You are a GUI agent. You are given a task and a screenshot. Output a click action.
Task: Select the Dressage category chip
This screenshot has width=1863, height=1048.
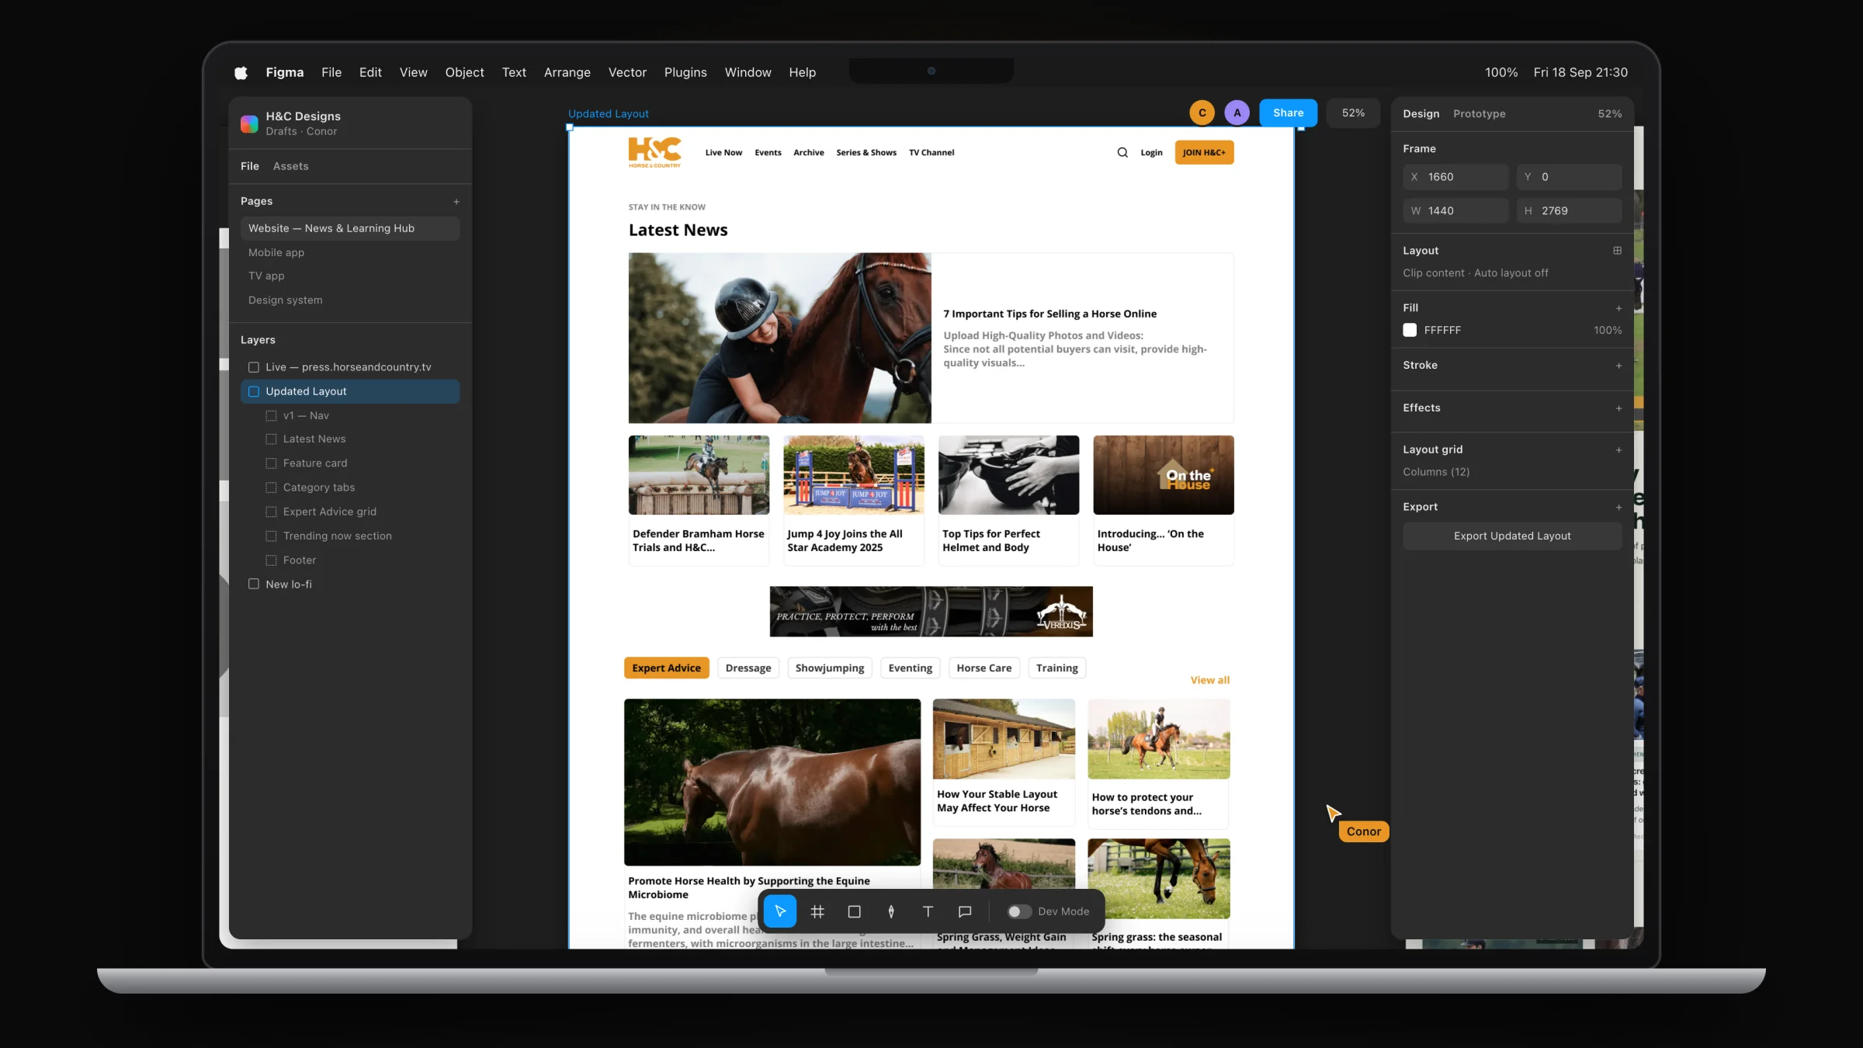click(x=748, y=668)
